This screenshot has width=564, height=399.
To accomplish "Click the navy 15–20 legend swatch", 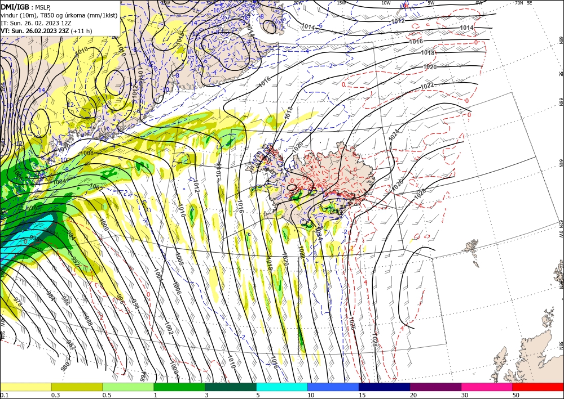I will (x=385, y=387).
